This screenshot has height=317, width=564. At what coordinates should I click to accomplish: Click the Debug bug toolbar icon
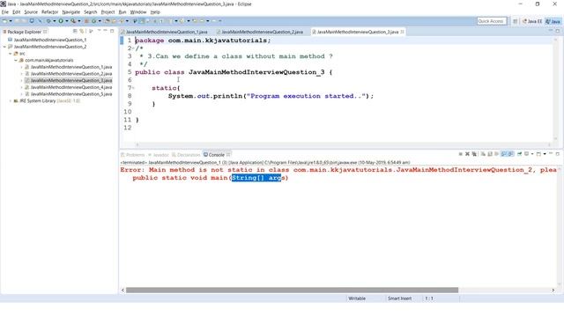tap(48, 21)
